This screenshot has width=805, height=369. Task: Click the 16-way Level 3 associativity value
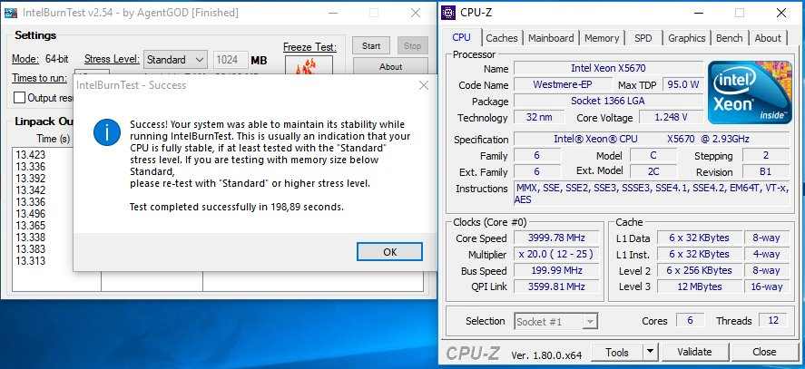767,286
